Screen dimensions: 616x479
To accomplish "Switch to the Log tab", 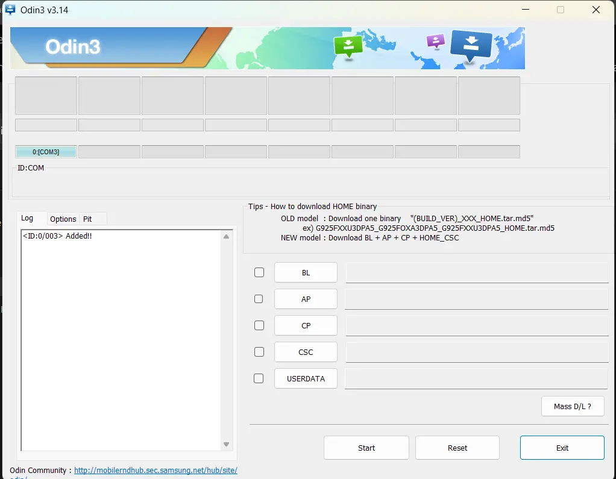I will coord(27,218).
